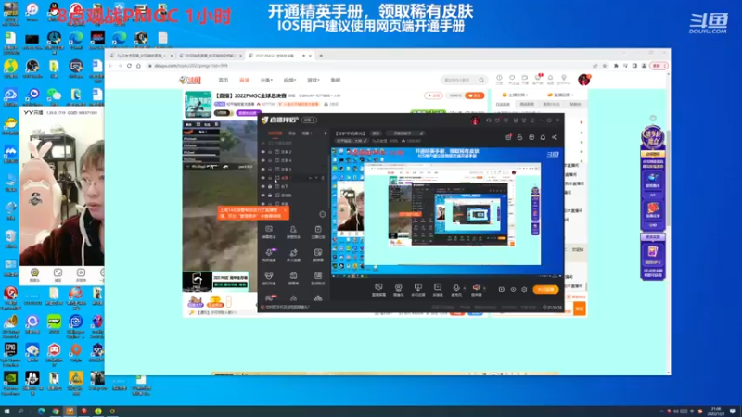The image size is (742, 417).
Task: Click the screen capture icon in bottom toolbar
Action: click(378, 287)
